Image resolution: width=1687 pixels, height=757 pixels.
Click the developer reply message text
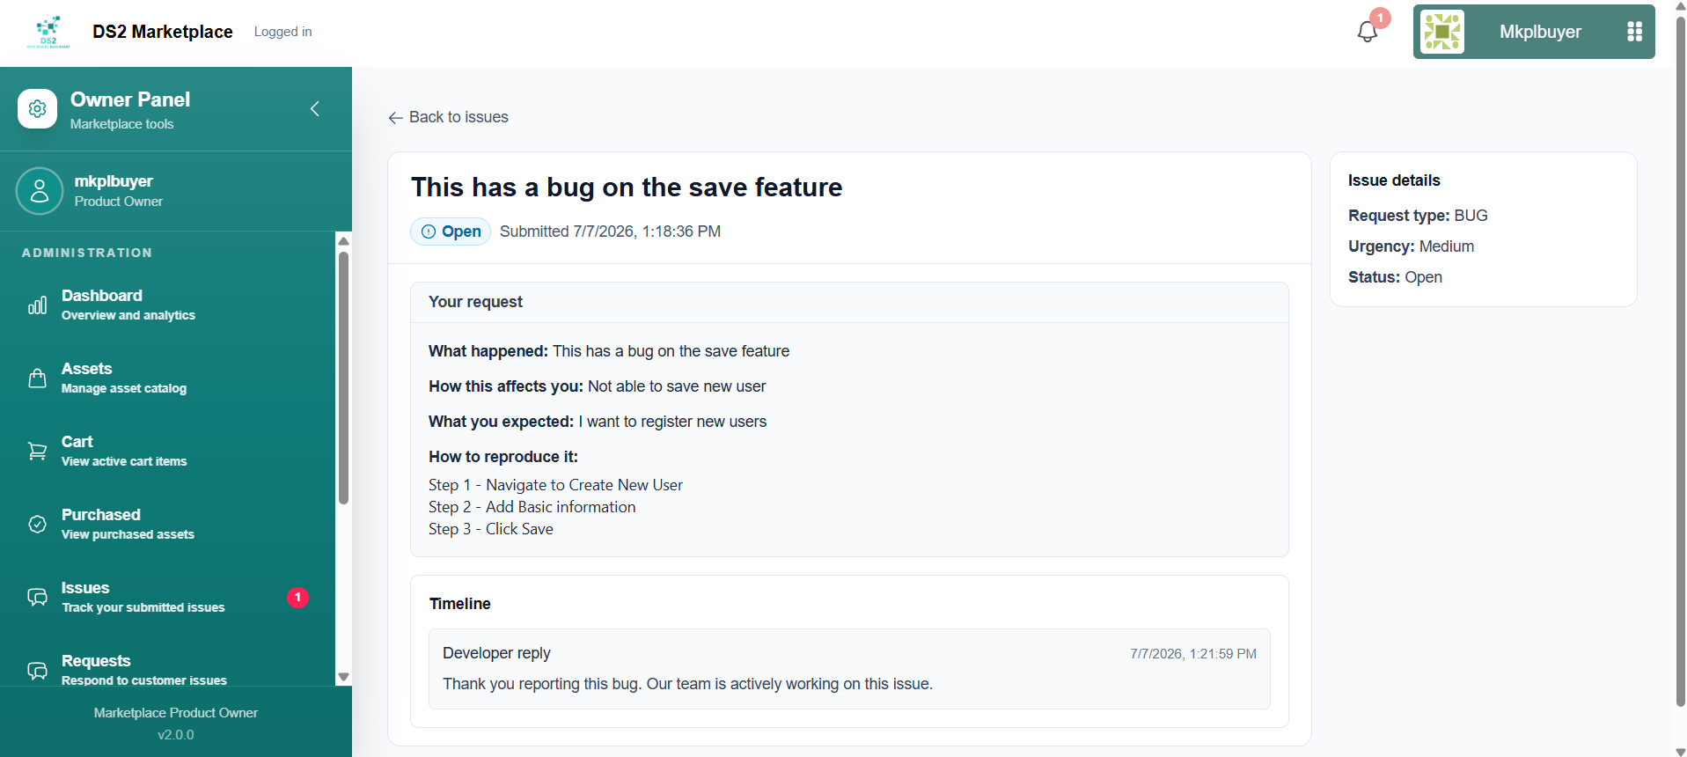click(687, 684)
